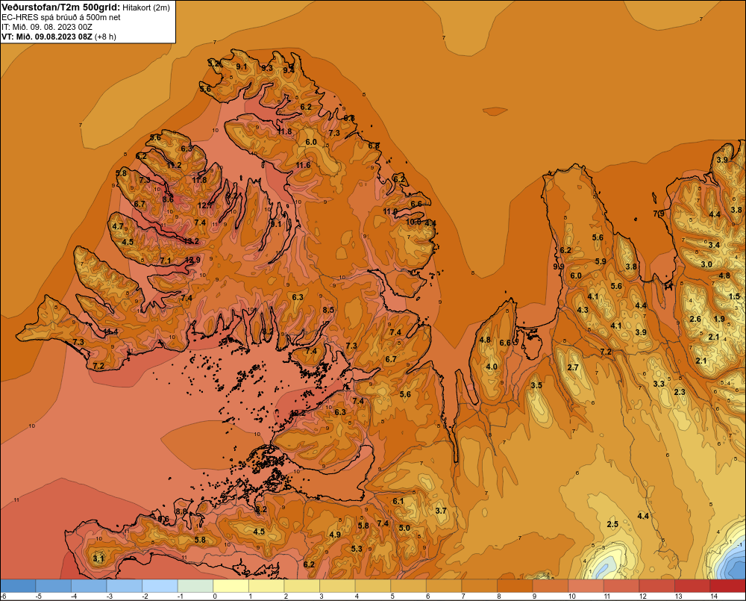Click the '9.9' temperature value
This screenshot has width=746, height=601.
pos(559,267)
